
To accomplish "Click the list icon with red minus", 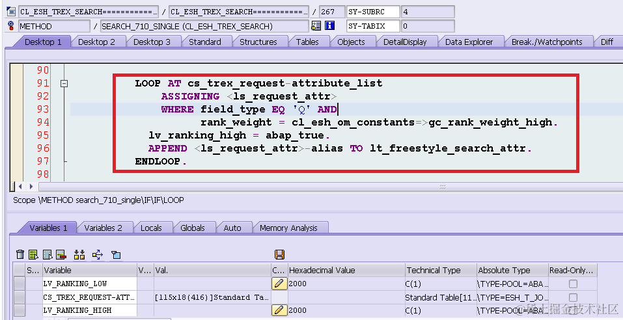I will pos(61,254).
